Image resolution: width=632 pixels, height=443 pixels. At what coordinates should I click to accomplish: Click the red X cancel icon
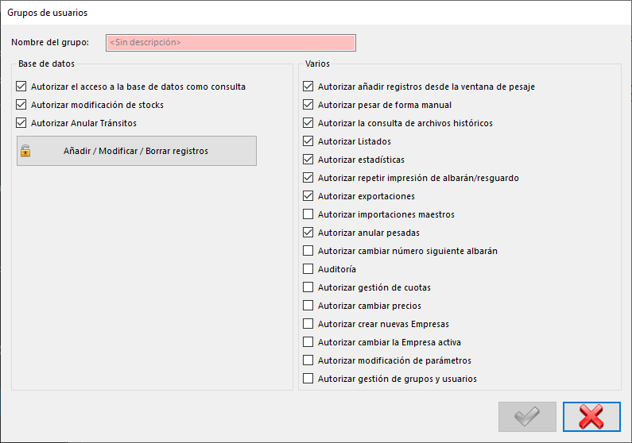click(591, 417)
